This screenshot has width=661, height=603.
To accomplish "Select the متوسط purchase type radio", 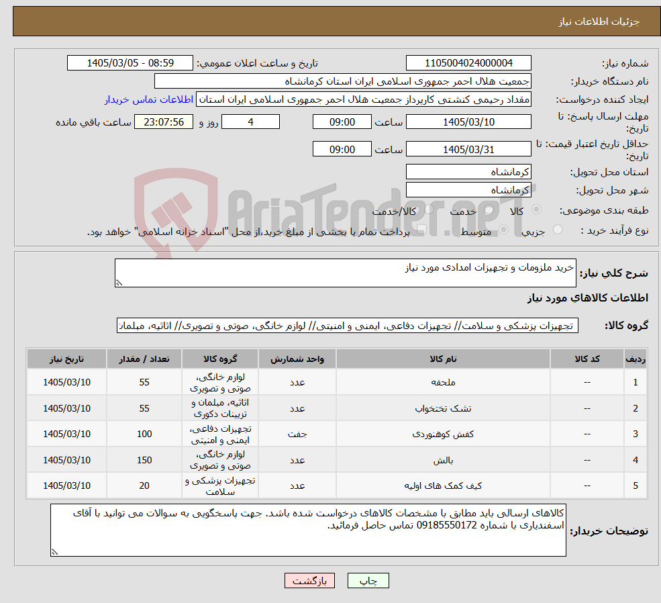I will point(503,230).
